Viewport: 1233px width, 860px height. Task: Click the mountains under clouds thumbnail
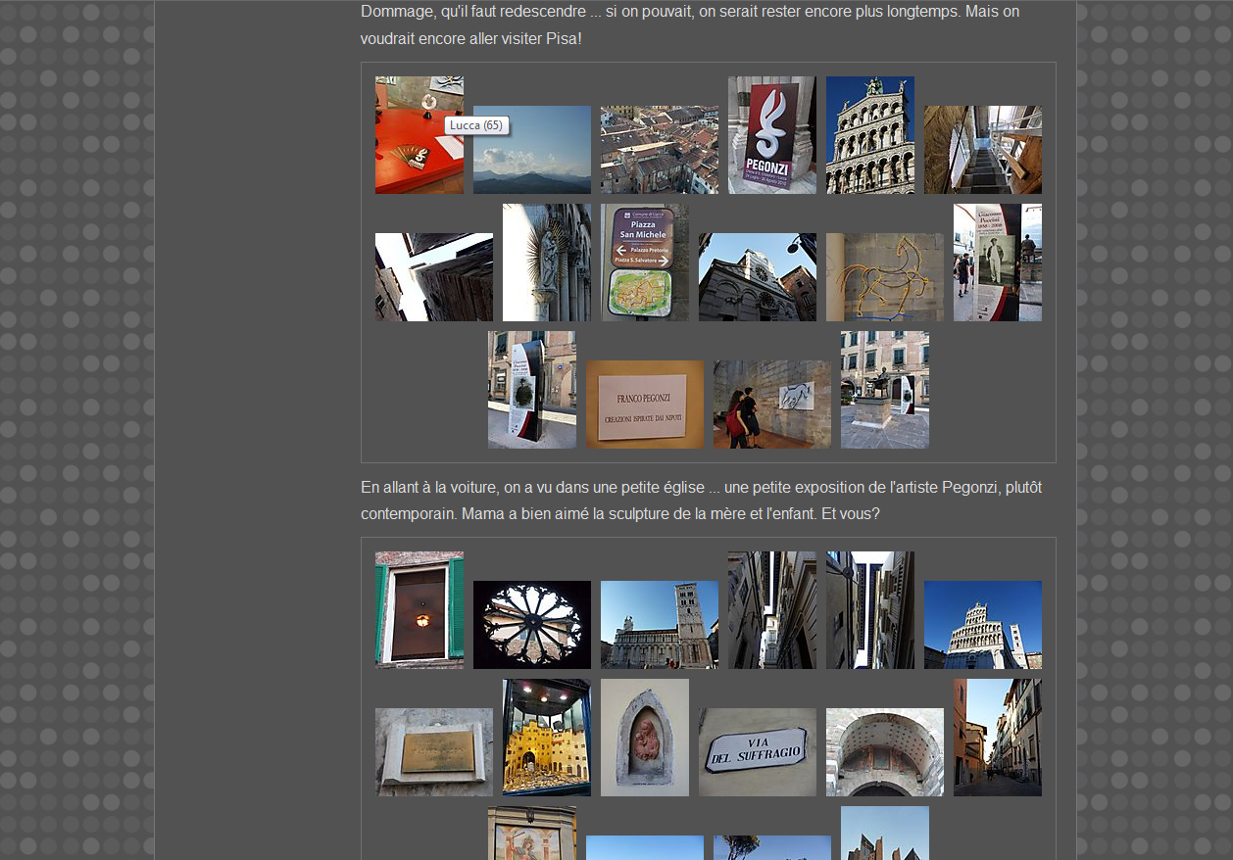coord(531,149)
